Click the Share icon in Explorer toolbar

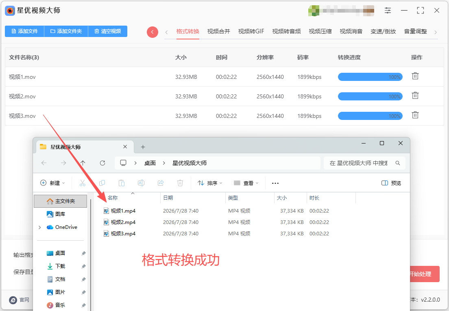pos(161,183)
